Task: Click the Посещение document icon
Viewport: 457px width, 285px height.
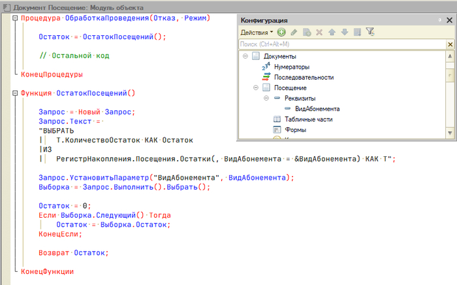Action: pos(266,87)
